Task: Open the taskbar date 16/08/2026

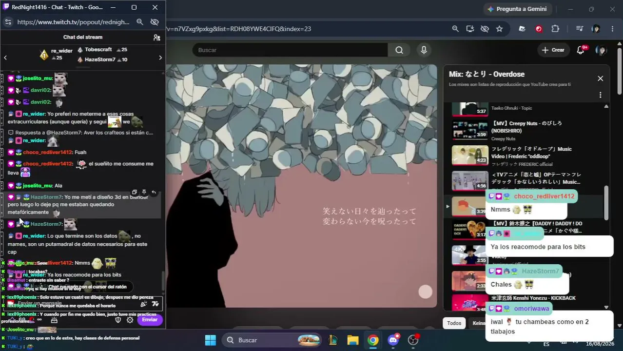Action: (600, 344)
